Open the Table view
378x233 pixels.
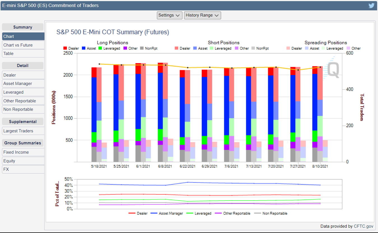23,53
